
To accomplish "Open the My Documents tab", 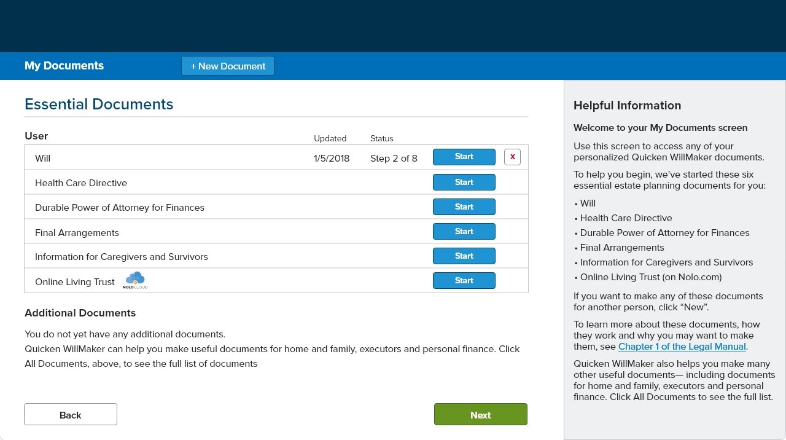I will pos(64,66).
